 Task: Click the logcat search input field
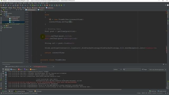[132, 70]
